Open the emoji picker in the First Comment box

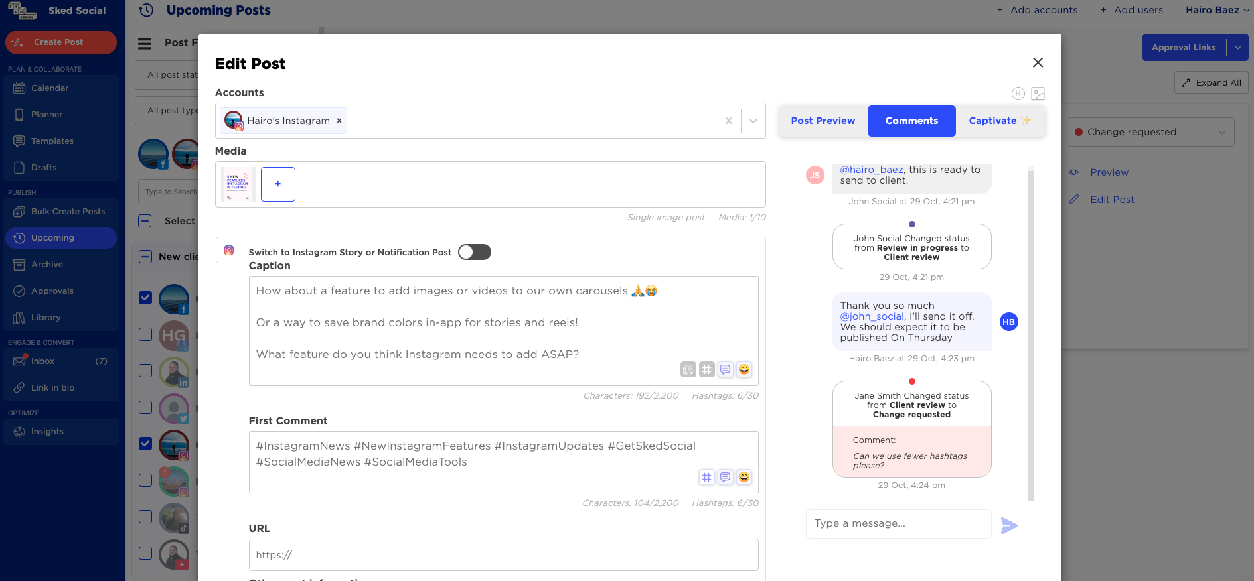pyautogui.click(x=744, y=477)
